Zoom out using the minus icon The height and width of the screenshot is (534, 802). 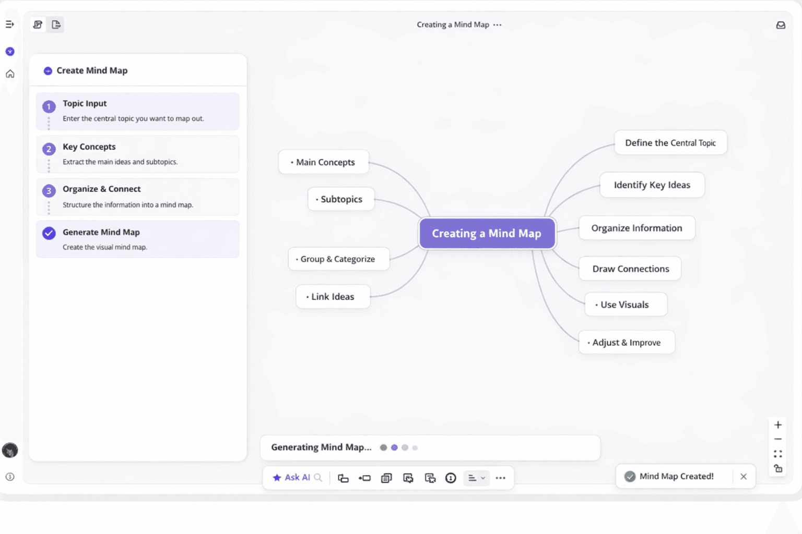[x=777, y=440]
